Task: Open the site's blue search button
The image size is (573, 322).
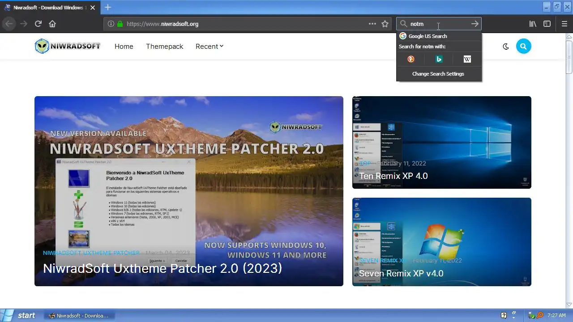Action: click(523, 46)
